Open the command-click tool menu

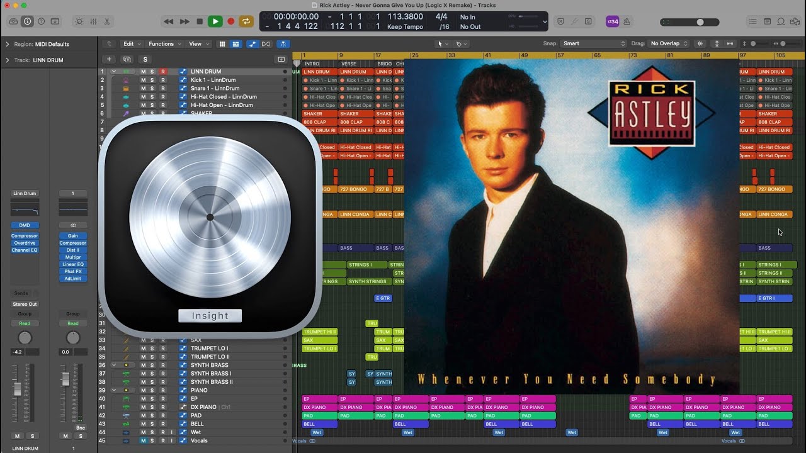(x=460, y=44)
